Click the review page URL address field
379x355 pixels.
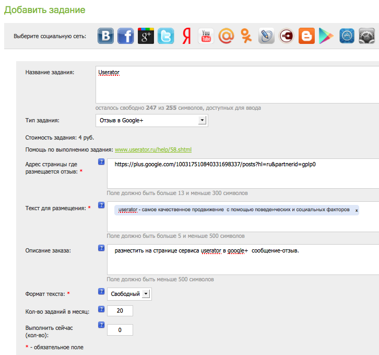click(243, 174)
